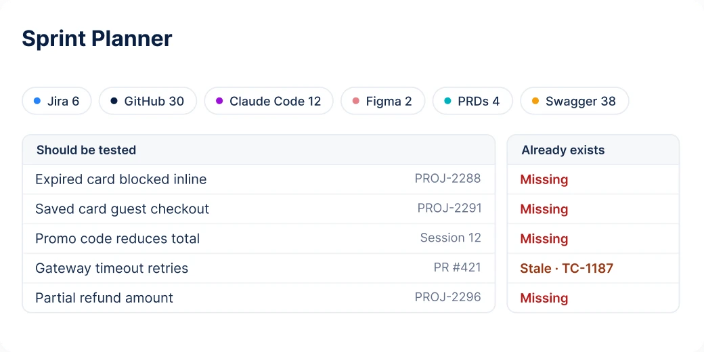The width and height of the screenshot is (704, 352).
Task: Click the Stale · TC-1187 status
Action: coord(567,269)
